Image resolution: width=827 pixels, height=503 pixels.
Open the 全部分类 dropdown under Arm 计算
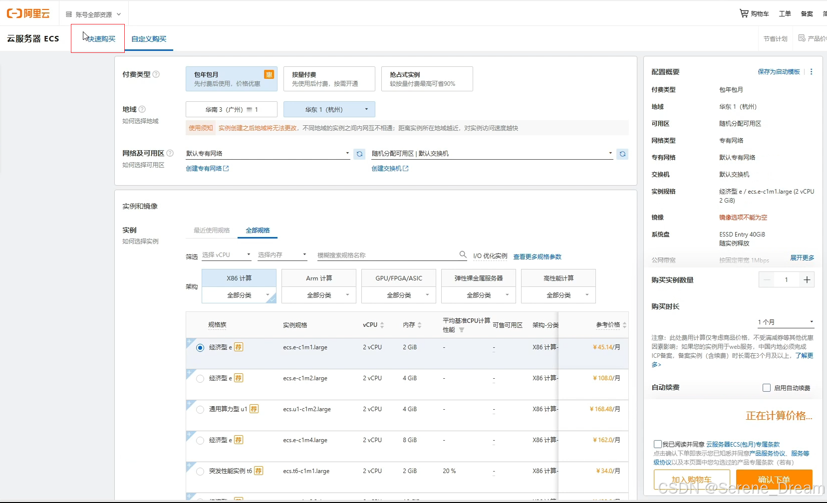319,295
